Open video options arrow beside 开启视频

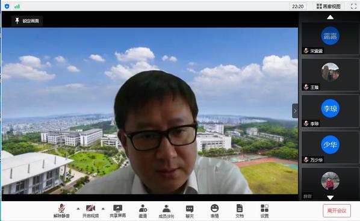pos(103,209)
